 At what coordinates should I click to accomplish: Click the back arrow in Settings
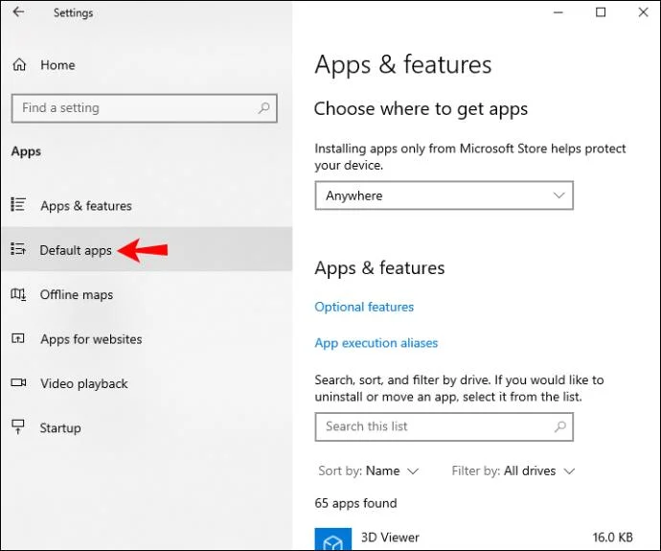click(x=18, y=11)
